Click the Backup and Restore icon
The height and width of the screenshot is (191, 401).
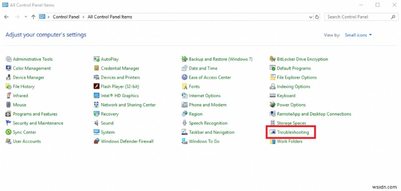point(184,59)
